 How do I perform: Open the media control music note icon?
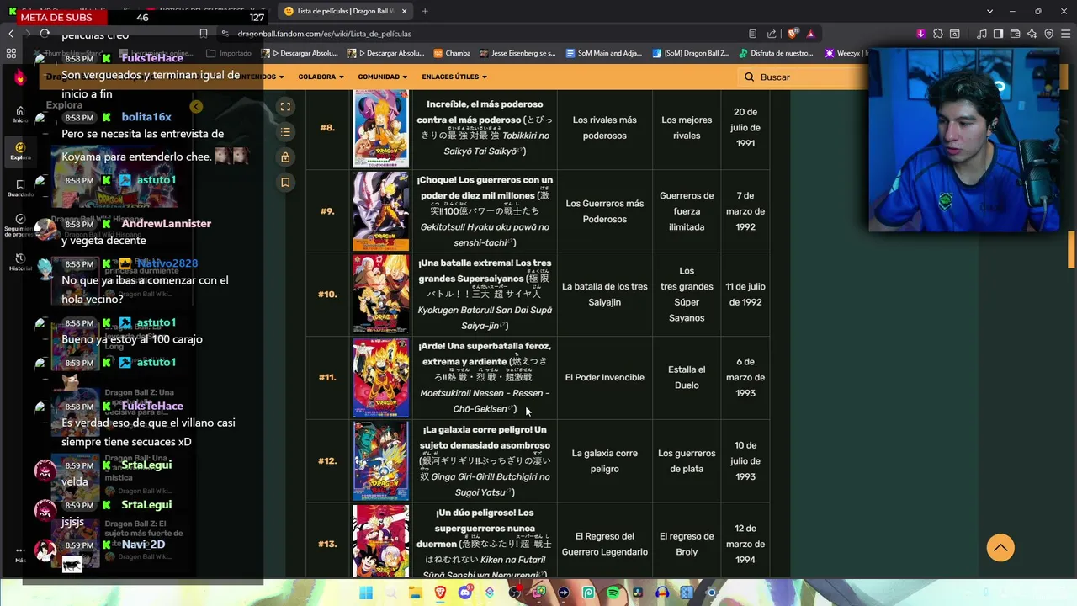[982, 34]
